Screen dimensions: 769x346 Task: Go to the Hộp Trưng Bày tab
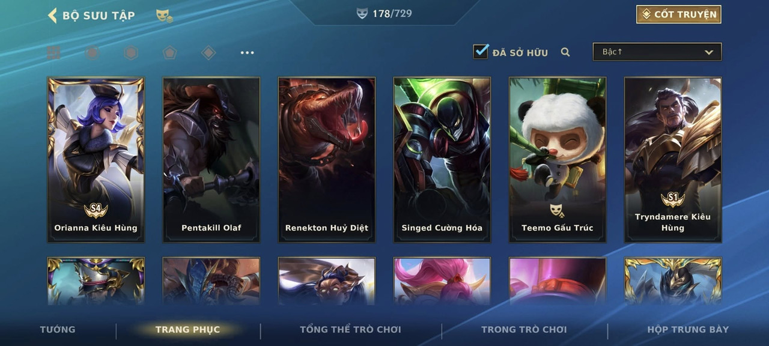(x=688, y=329)
